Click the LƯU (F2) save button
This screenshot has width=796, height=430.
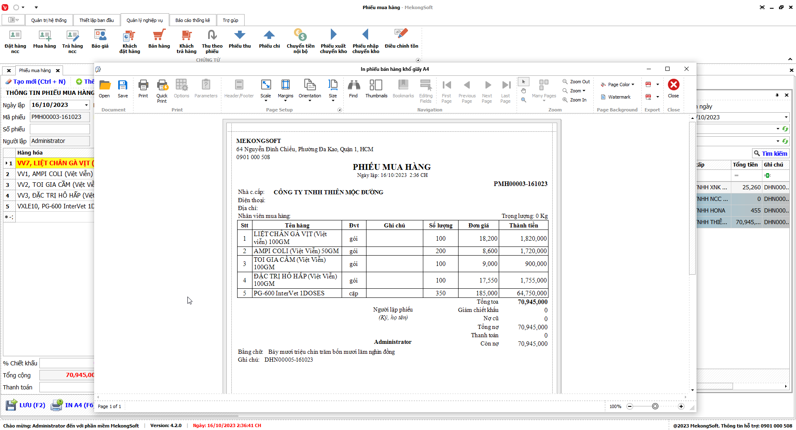point(26,405)
